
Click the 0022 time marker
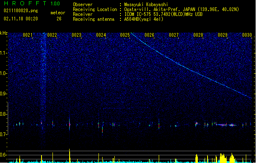click(x=52, y=35)
